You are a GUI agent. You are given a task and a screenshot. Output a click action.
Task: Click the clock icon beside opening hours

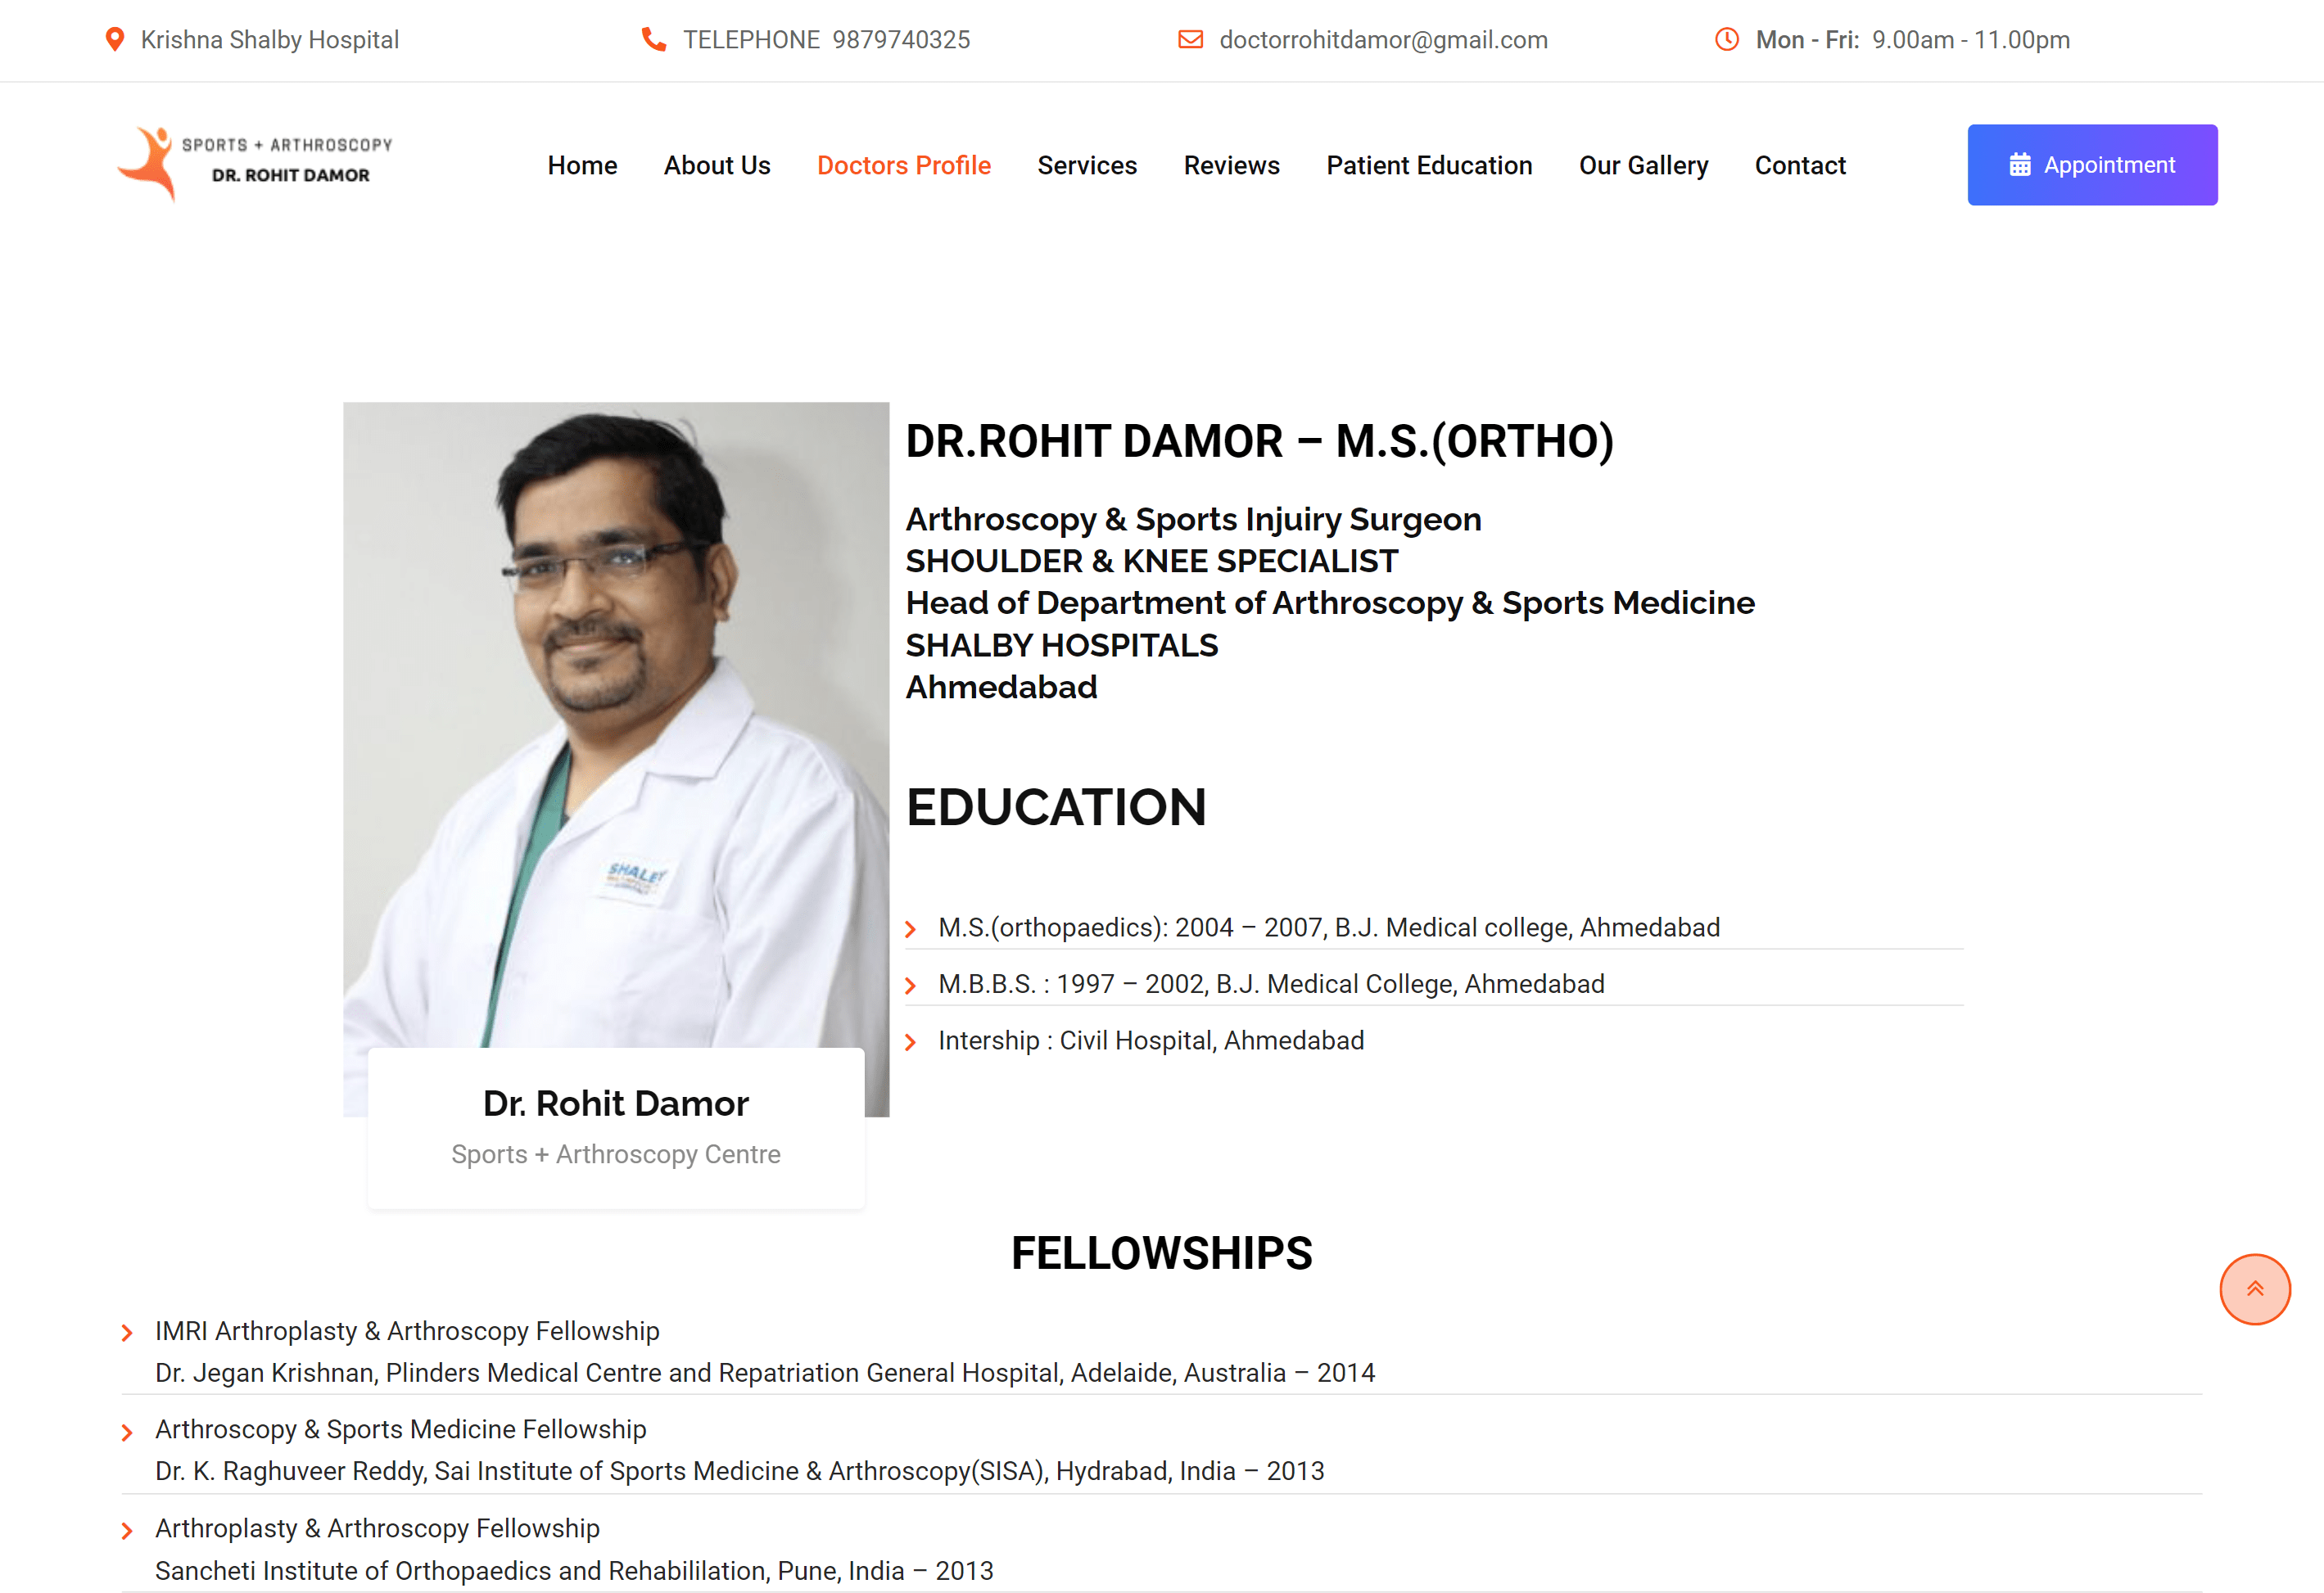pyautogui.click(x=1726, y=40)
